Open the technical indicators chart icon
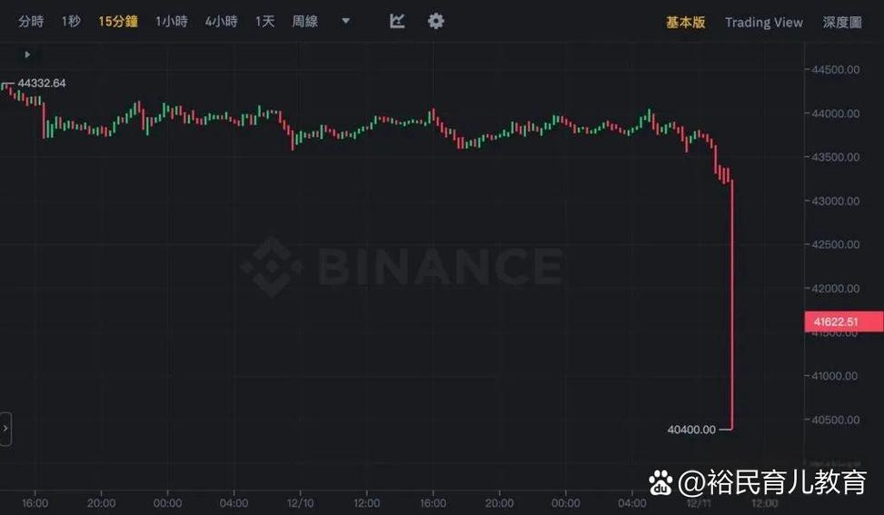 [x=397, y=21]
